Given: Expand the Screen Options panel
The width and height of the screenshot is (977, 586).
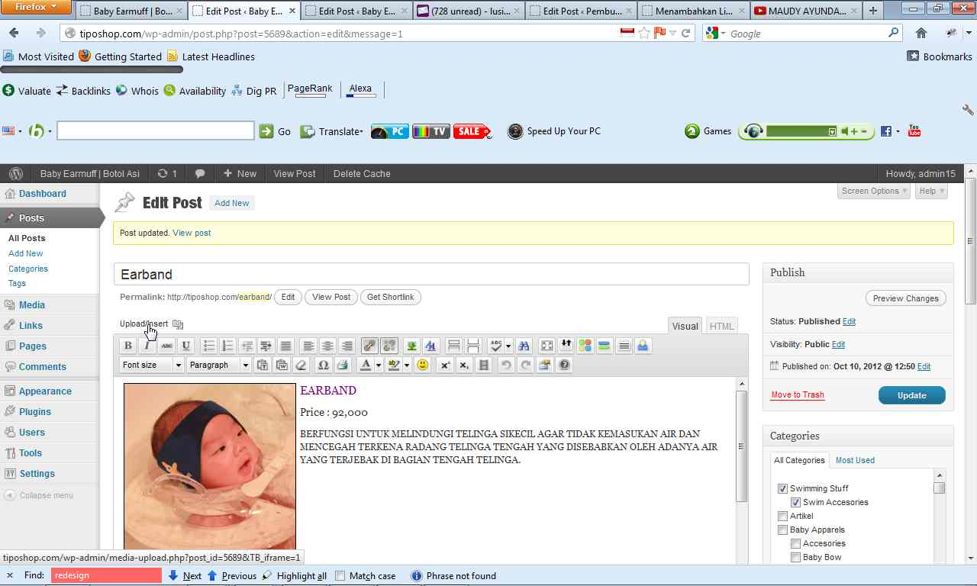Looking at the screenshot, I should (x=874, y=191).
